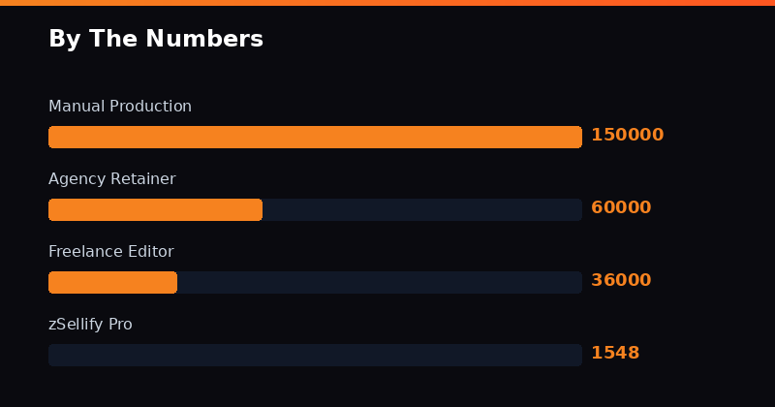The width and height of the screenshot is (775, 407).
Task: Click the dark zSellify Pro bar track
Action: [x=315, y=355]
